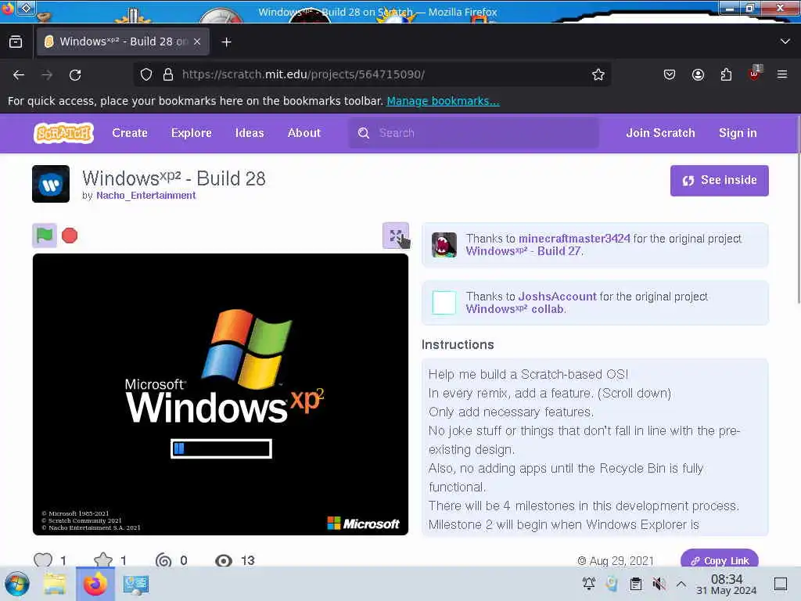801x601 pixels.
Task: Click the Copy Link button
Action: (x=720, y=560)
